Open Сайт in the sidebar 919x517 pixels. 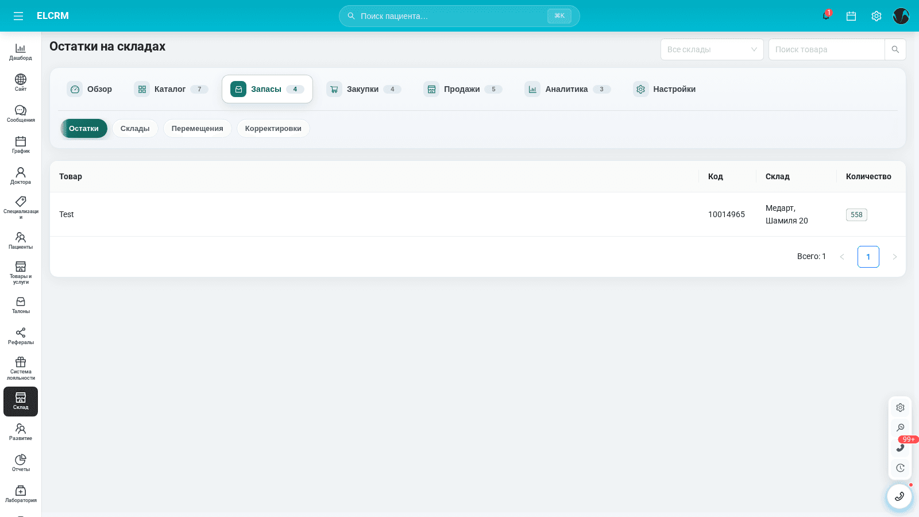click(21, 83)
